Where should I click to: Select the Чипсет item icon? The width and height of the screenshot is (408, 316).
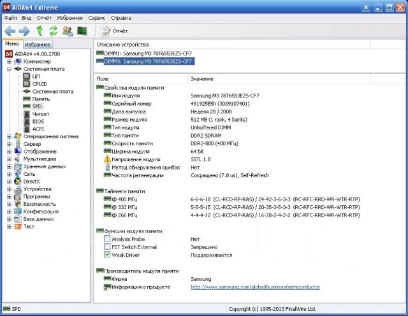point(27,114)
